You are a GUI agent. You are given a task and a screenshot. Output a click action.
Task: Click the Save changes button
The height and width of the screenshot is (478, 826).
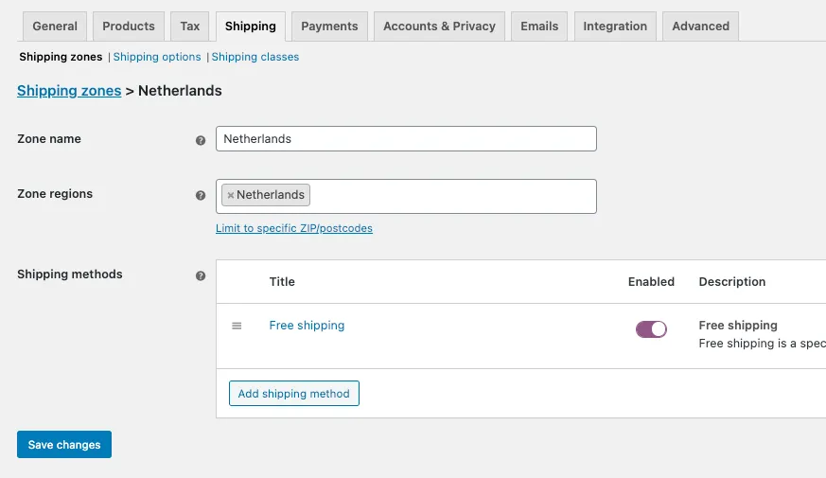tap(64, 444)
